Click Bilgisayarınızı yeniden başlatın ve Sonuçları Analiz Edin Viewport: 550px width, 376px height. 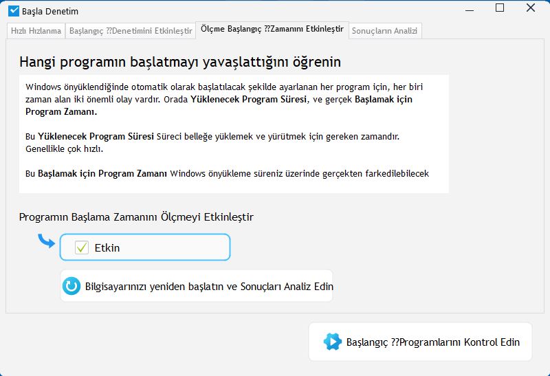(x=197, y=286)
